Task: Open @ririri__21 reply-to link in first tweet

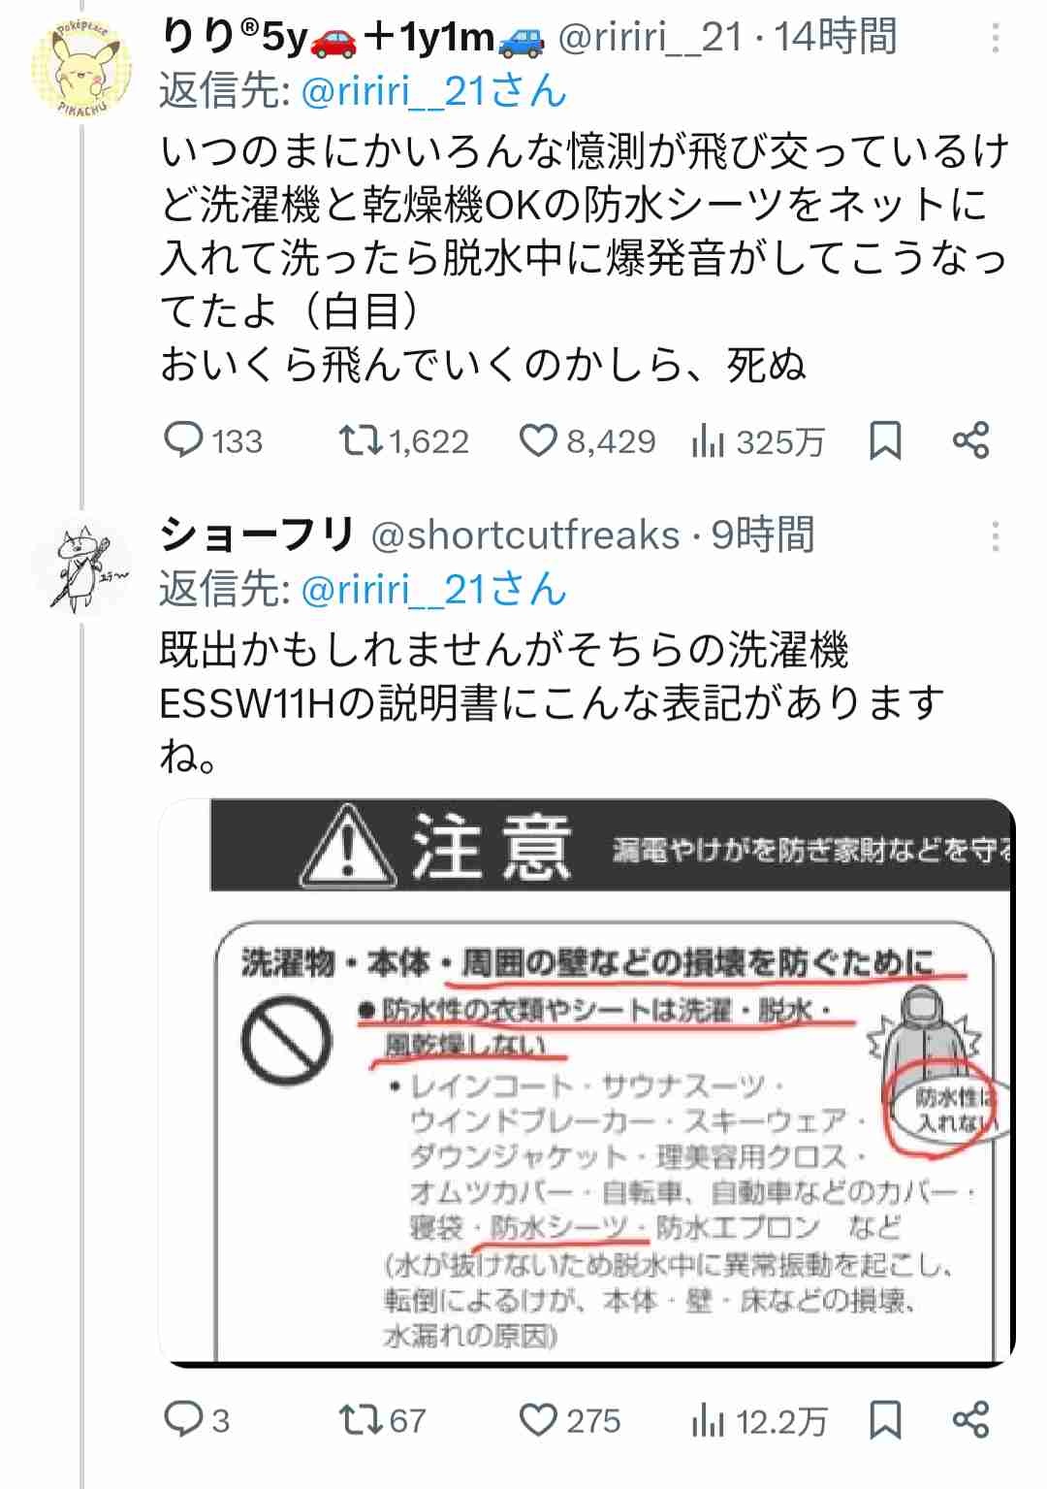Action: [433, 92]
